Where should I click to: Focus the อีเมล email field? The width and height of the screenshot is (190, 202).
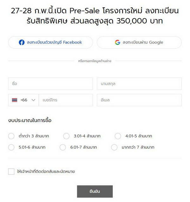pos(139,100)
